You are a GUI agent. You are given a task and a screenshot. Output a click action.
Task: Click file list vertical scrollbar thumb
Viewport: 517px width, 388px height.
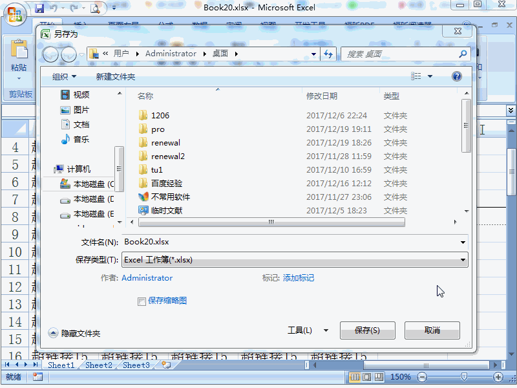(x=466, y=125)
